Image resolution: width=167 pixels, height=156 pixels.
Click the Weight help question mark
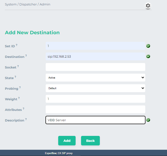[19, 98]
